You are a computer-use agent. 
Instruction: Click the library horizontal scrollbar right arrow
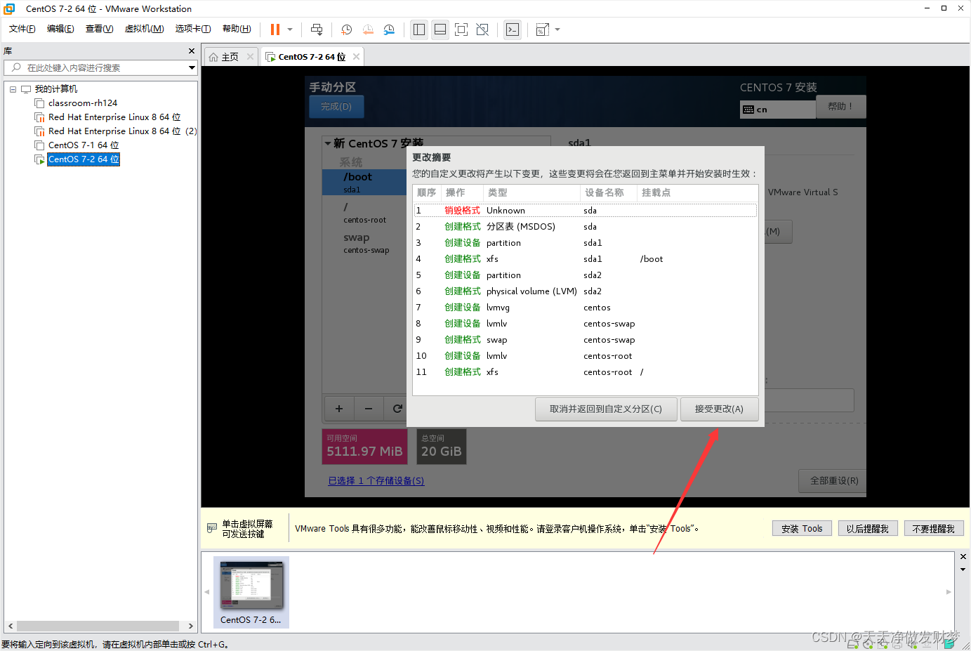pyautogui.click(x=190, y=626)
